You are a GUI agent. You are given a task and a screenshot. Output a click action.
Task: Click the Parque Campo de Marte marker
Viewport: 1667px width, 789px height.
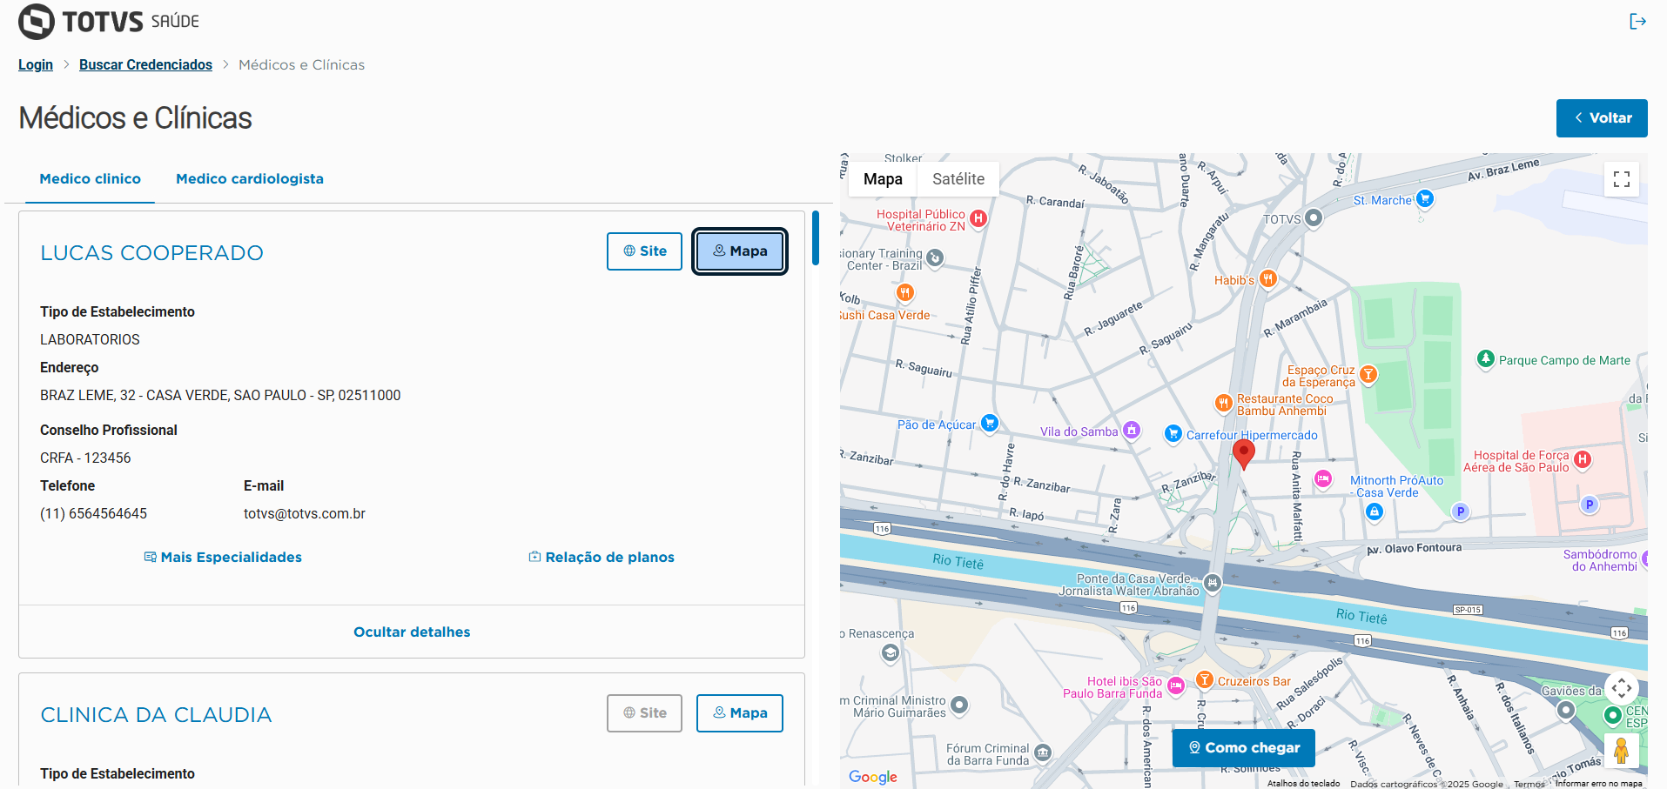tap(1486, 359)
